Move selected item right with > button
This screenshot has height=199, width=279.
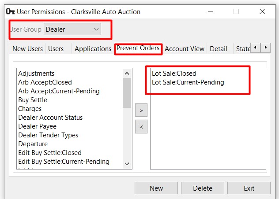(x=141, y=111)
